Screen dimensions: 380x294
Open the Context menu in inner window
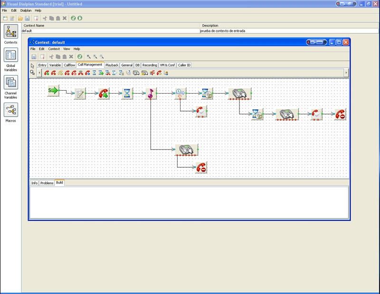pos(54,49)
